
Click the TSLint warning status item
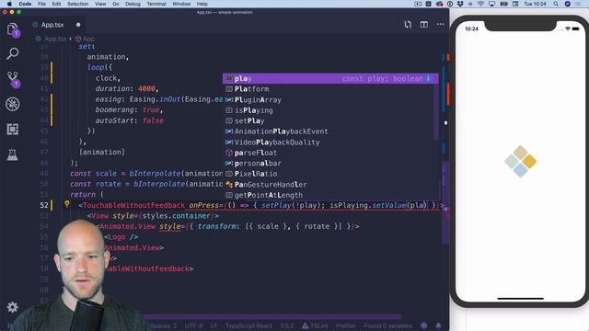click(x=315, y=325)
